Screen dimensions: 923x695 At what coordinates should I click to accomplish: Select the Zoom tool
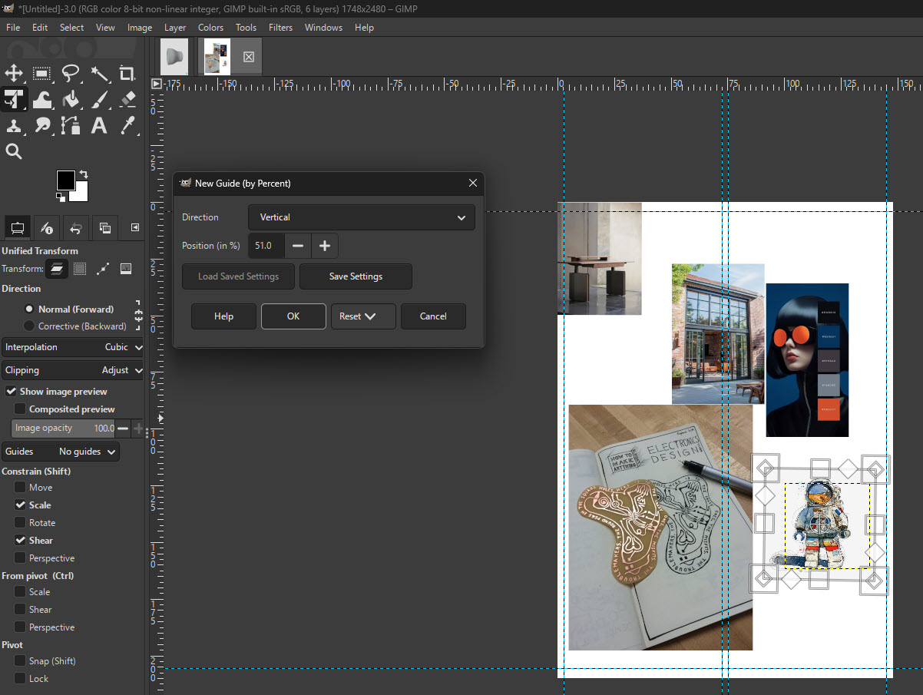point(13,151)
